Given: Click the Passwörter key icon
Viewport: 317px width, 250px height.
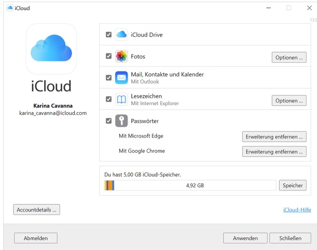Looking at the screenshot, I should coord(121,121).
